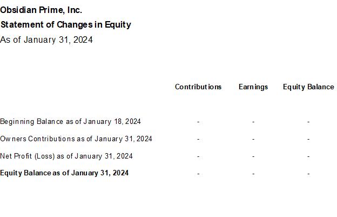Select Beginning Balance value under Equity Balance column
The width and height of the screenshot is (337, 217).
point(308,122)
